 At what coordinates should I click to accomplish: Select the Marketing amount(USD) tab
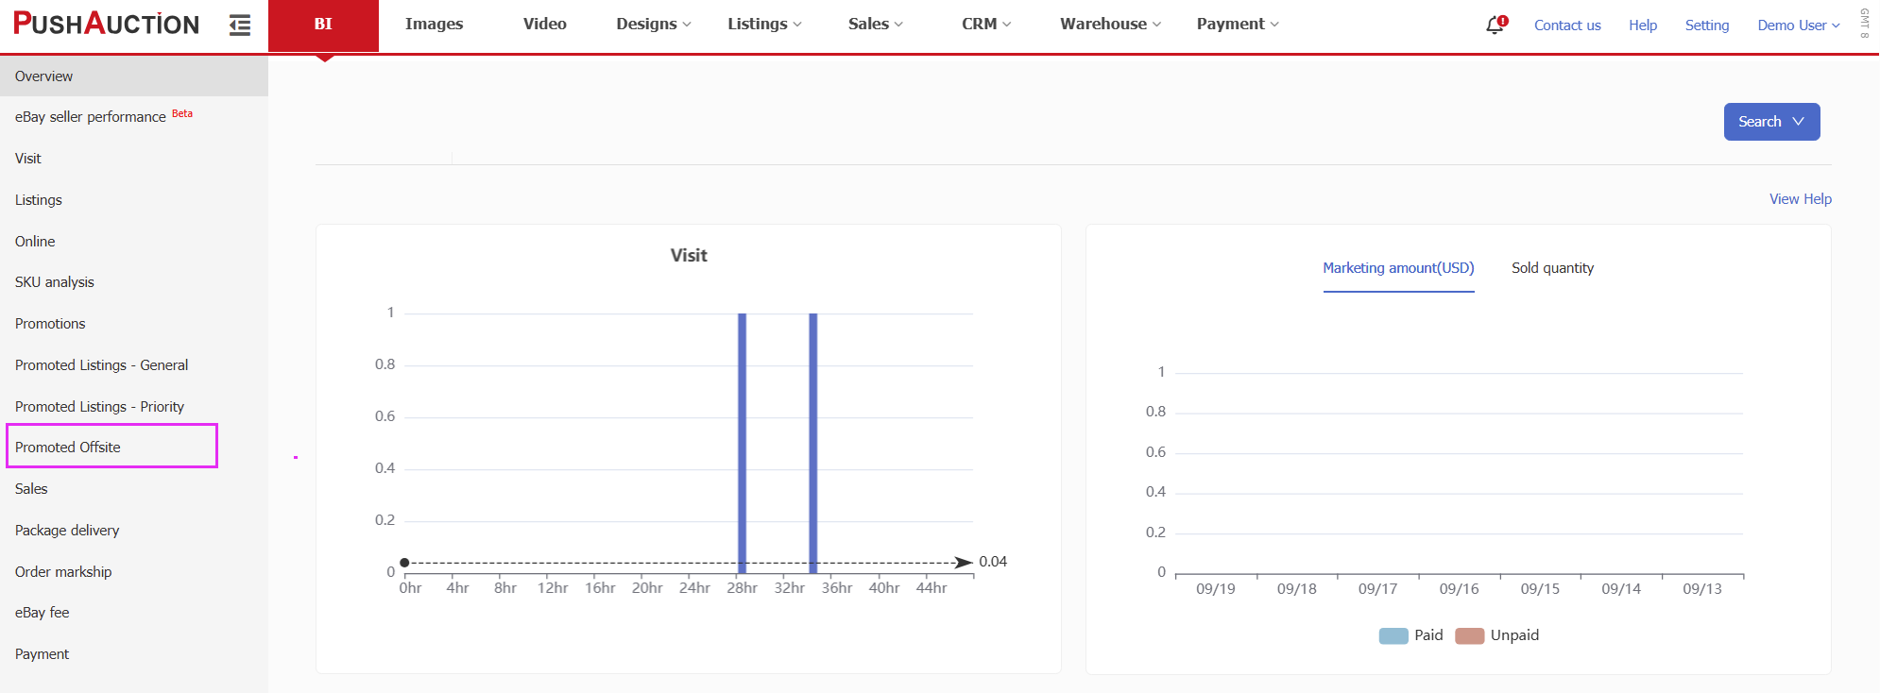click(1397, 268)
